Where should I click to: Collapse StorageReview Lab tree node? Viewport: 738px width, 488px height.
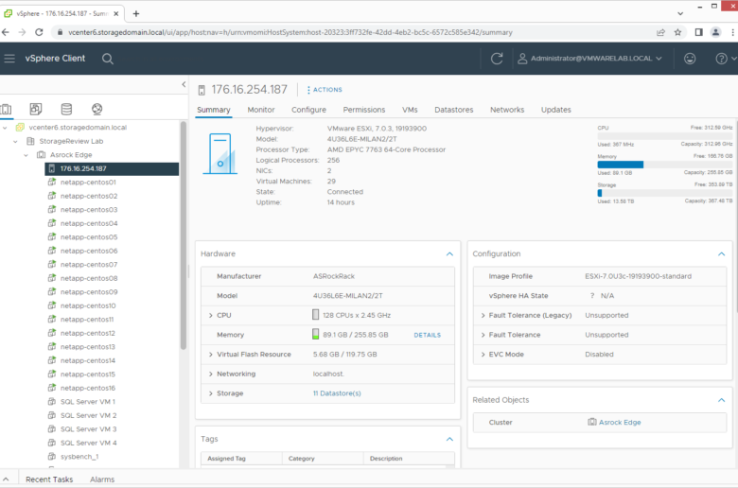(x=15, y=141)
